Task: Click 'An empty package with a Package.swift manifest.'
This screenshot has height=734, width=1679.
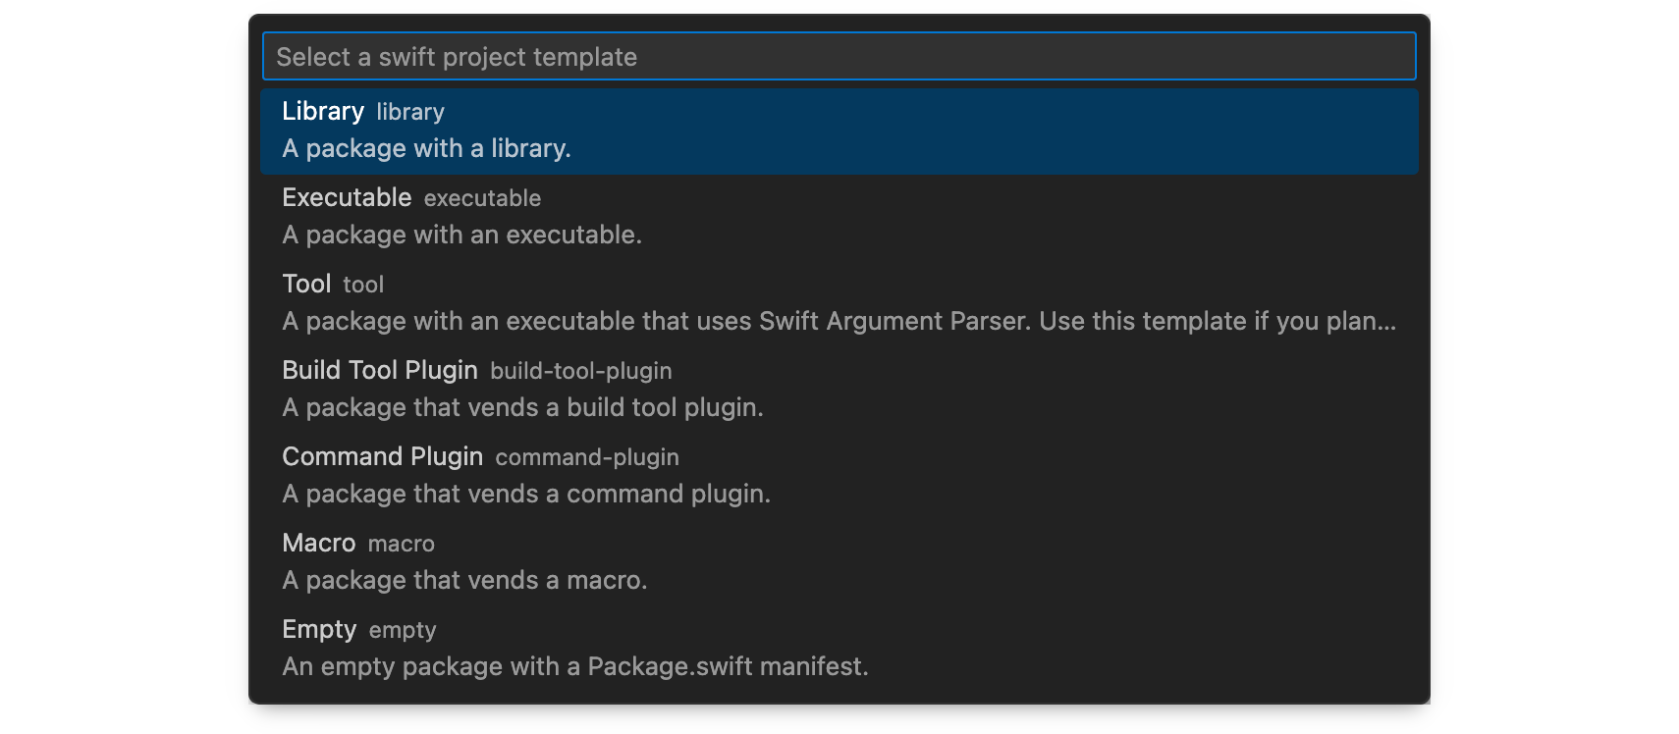Action: click(x=575, y=666)
